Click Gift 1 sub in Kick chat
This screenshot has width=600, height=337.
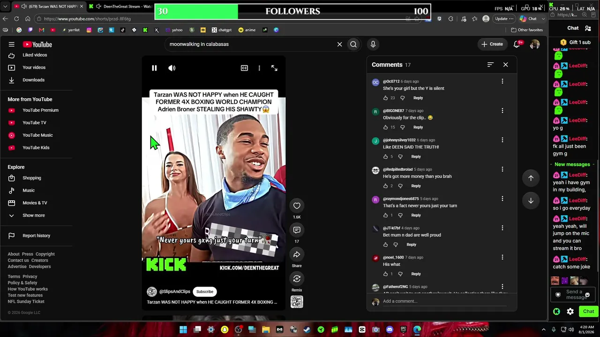click(x=576, y=43)
